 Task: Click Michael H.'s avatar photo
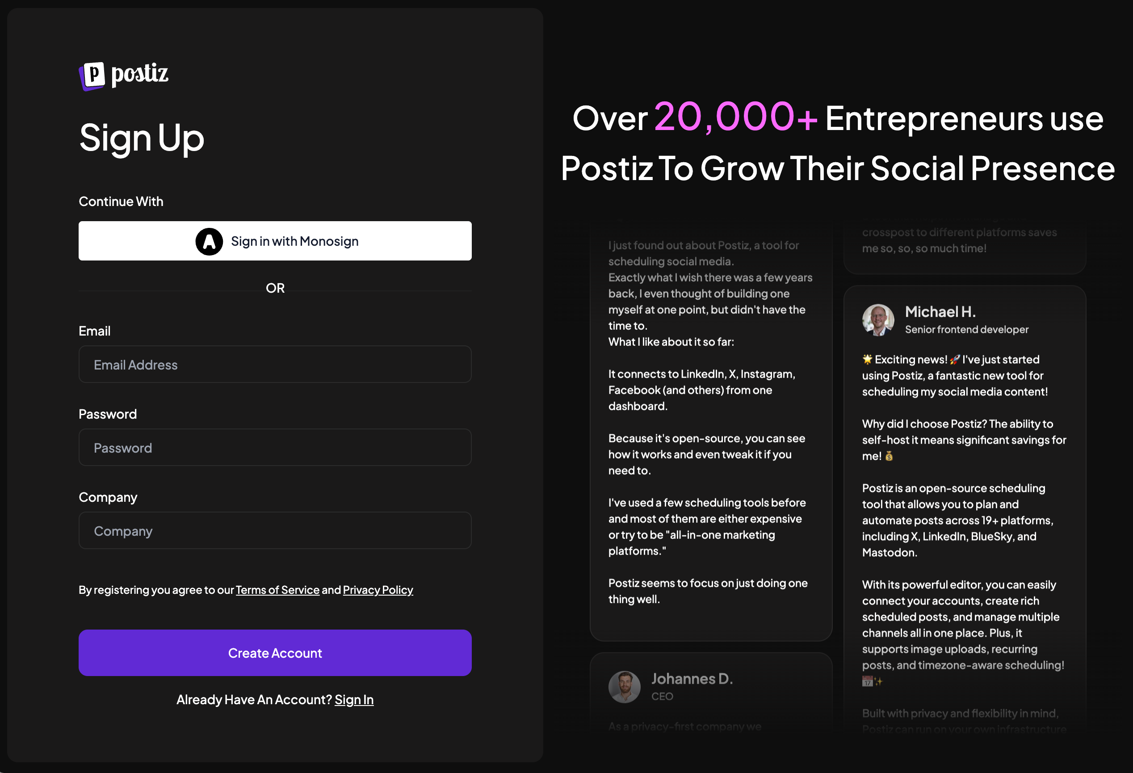click(878, 320)
